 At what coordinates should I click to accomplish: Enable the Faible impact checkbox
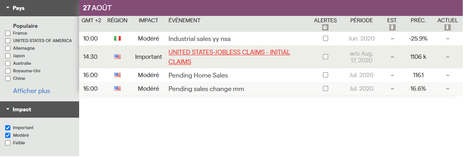(x=8, y=143)
